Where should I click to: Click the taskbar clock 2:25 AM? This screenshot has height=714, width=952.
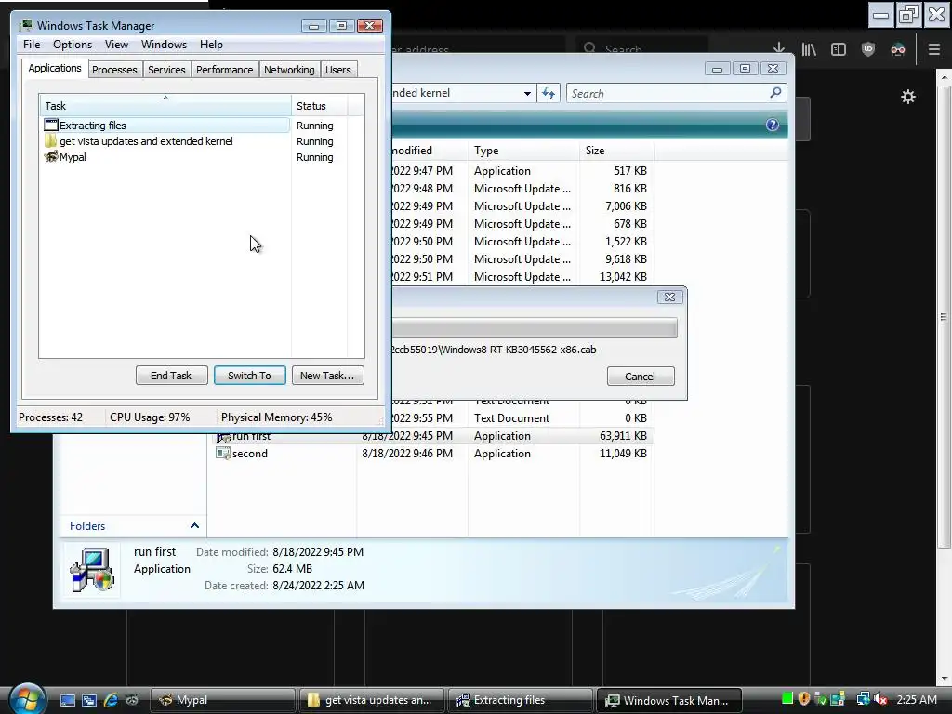[917, 699]
